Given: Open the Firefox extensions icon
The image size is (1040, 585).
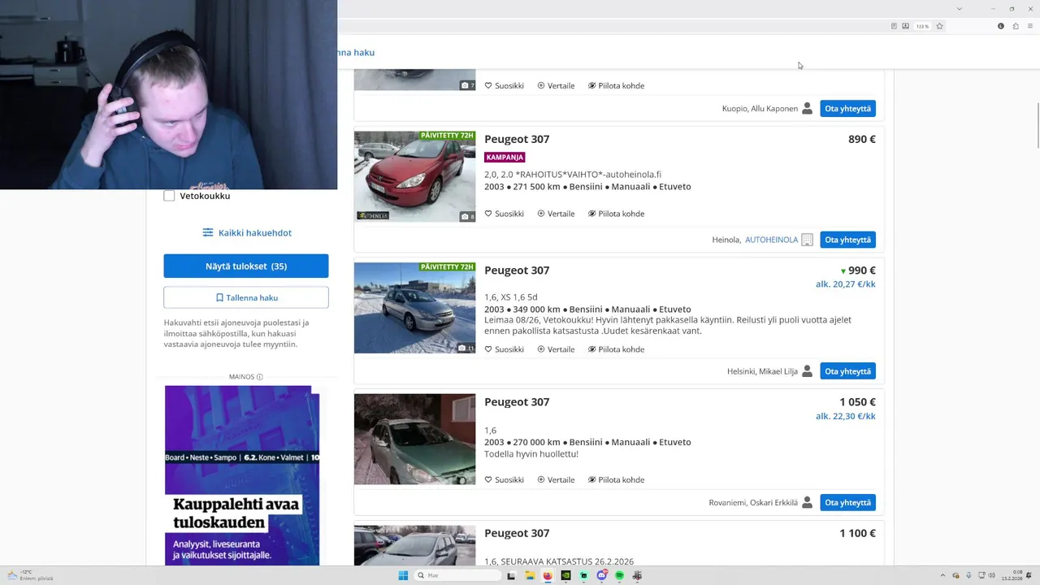Looking at the screenshot, I should coord(1016,26).
